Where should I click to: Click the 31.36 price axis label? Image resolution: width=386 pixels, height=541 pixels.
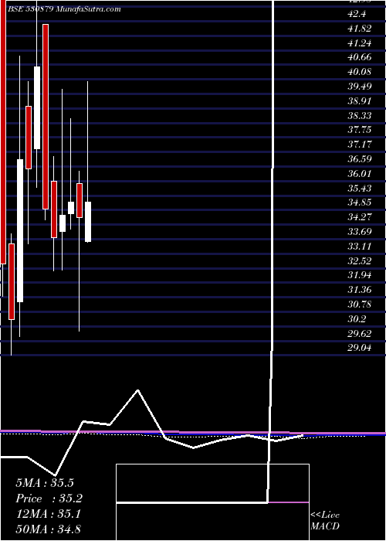[360, 290]
